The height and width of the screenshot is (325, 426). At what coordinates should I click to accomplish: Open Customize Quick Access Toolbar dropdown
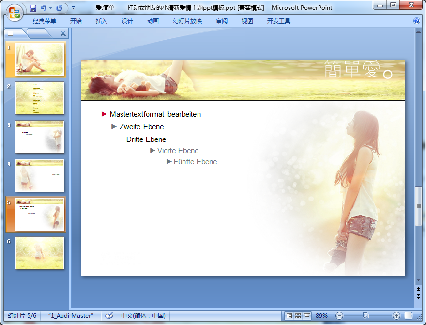point(73,8)
